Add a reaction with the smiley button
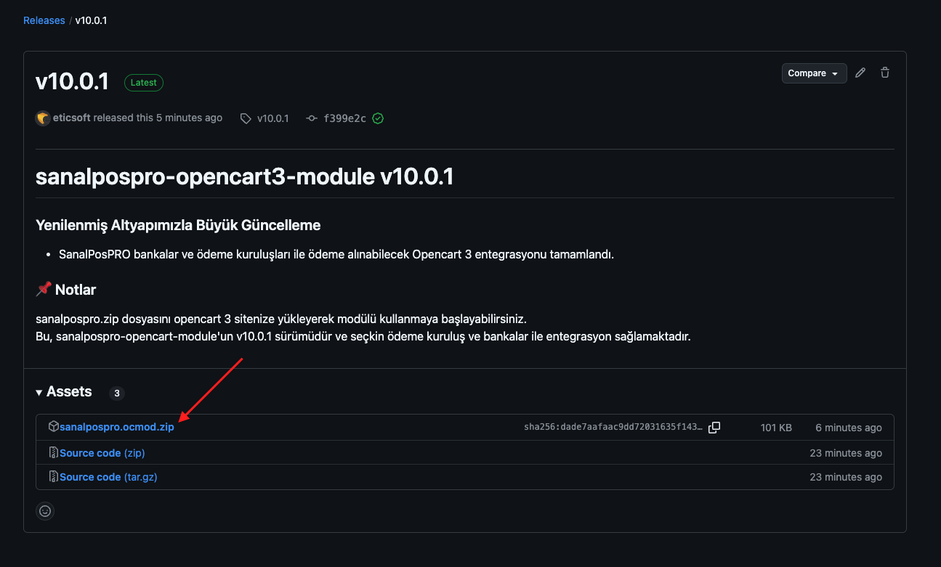This screenshot has height=567, width=941. coord(45,511)
